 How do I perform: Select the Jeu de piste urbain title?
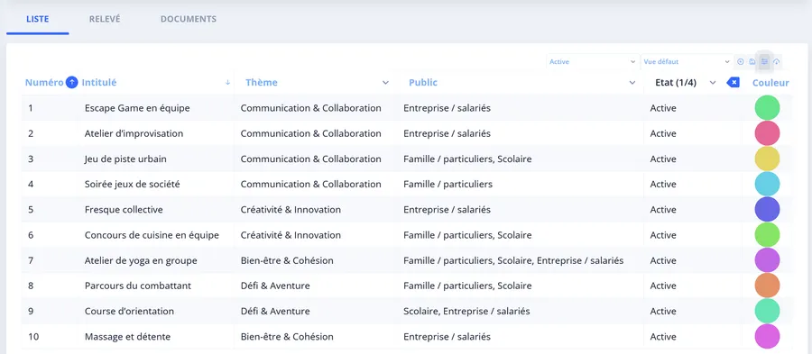coord(125,159)
